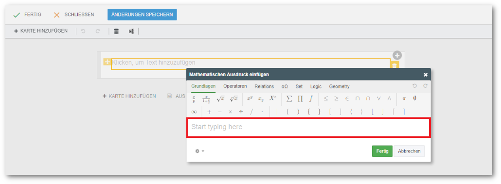The width and height of the screenshot is (501, 184).
Task: Insert the division sign
Action: tap(241, 112)
